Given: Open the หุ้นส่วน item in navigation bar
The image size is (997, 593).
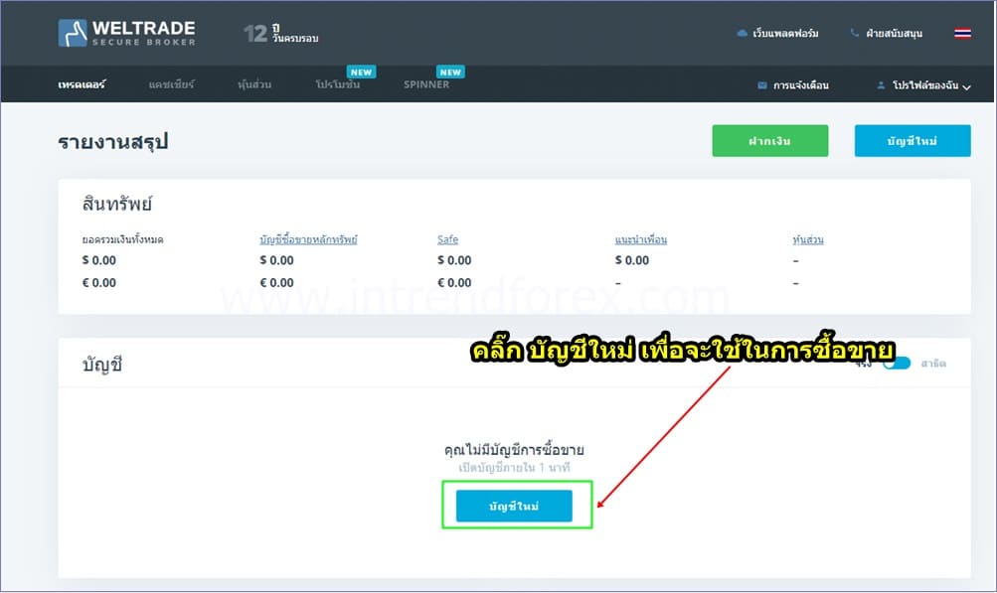Looking at the screenshot, I should tap(254, 84).
